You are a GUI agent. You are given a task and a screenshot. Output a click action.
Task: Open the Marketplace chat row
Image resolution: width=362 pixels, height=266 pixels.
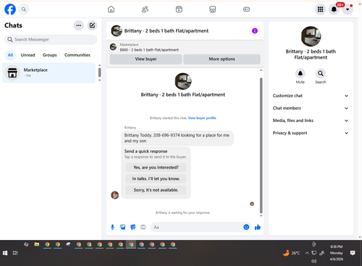click(x=49, y=73)
